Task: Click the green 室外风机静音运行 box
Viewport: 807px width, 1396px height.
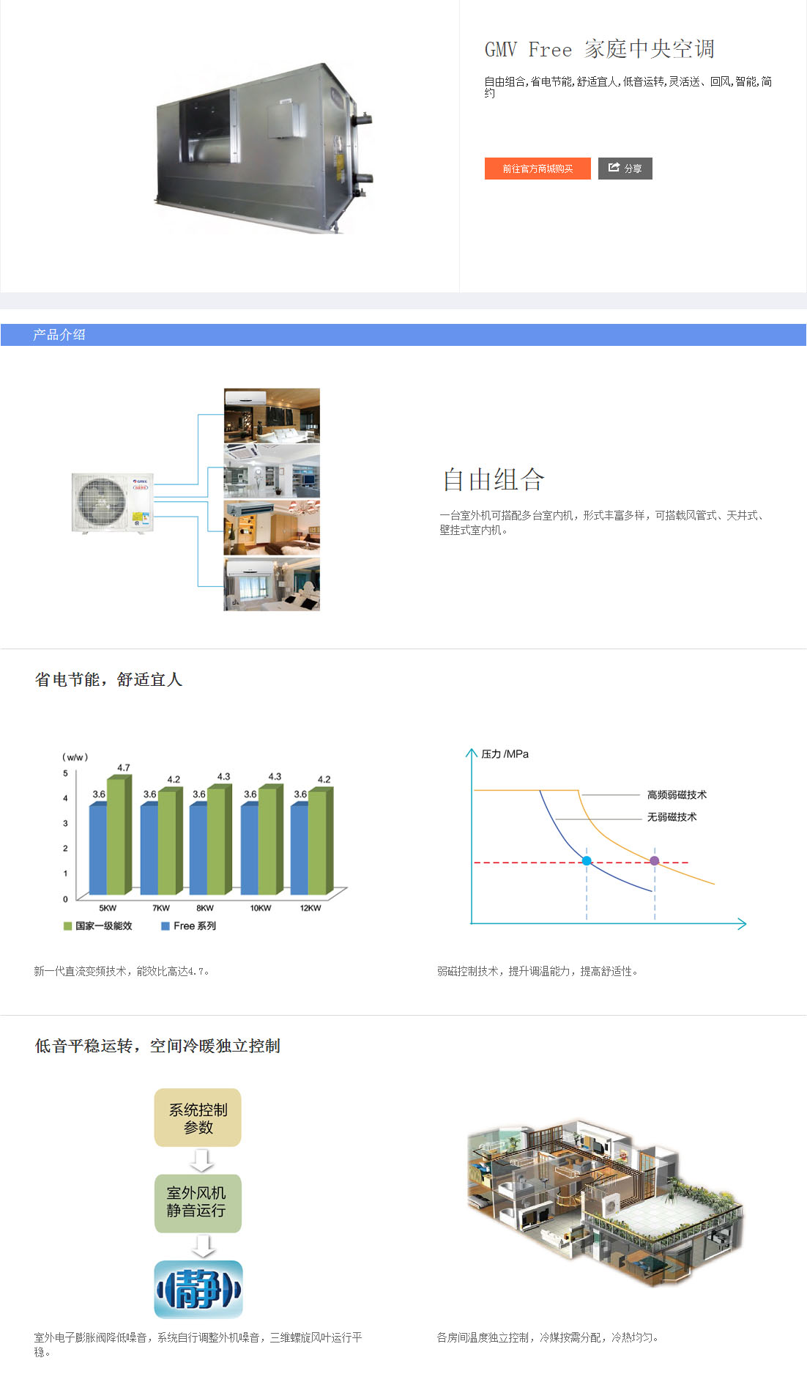Action: pos(198,1203)
